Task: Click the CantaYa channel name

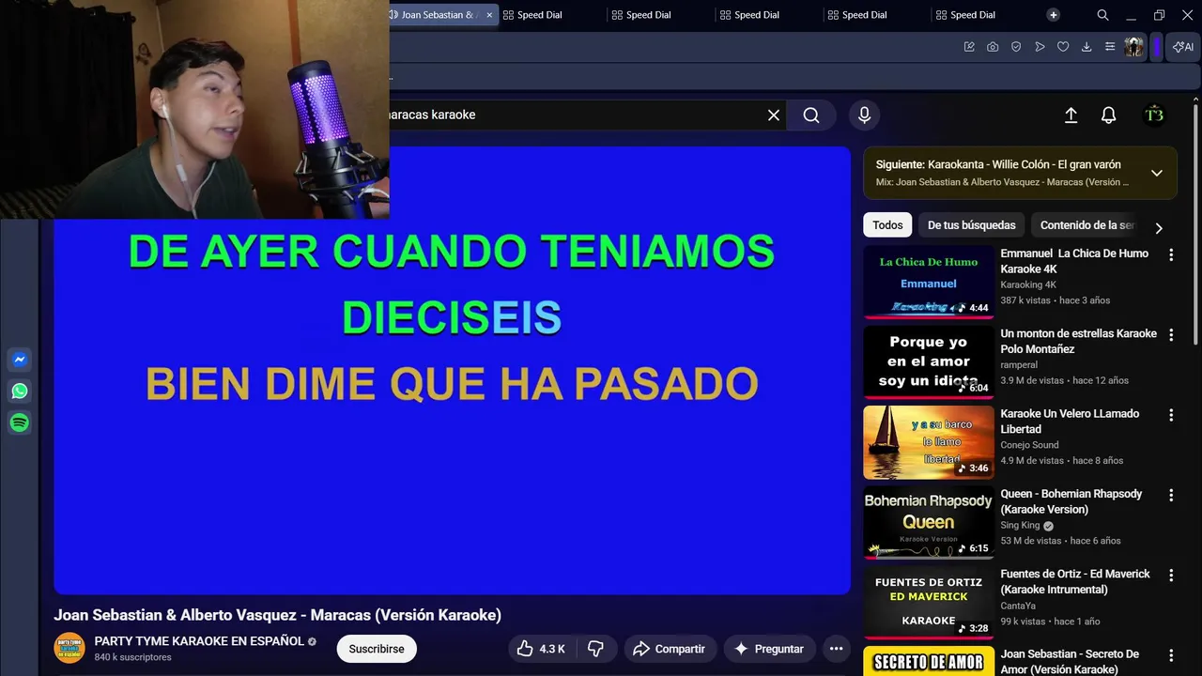Action: tap(1018, 606)
